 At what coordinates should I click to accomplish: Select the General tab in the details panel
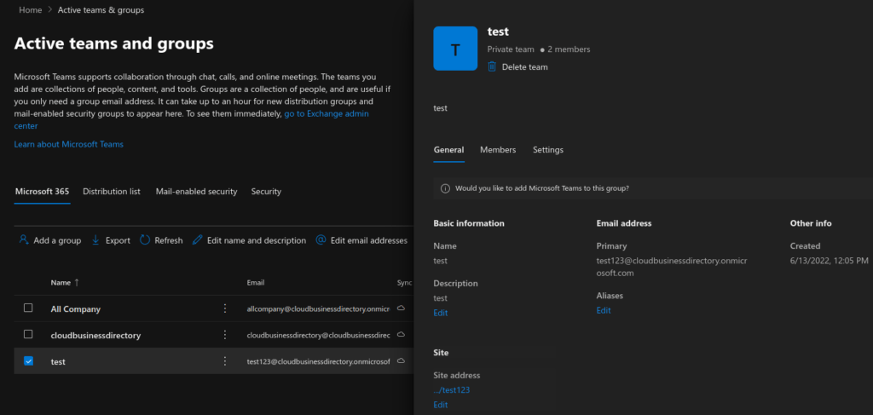(x=448, y=150)
